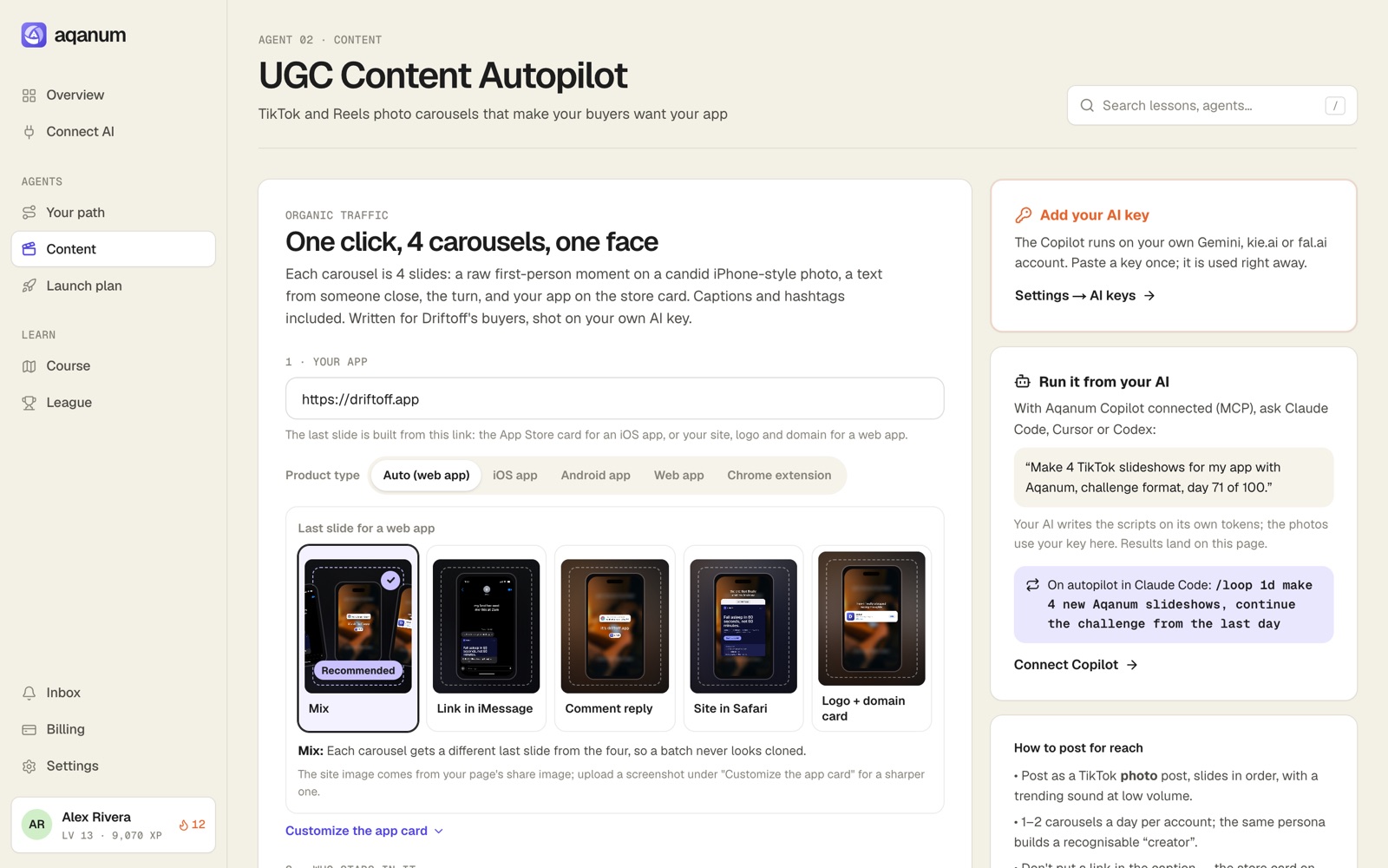Click the Course book icon
The width and height of the screenshot is (1388, 868).
tap(29, 366)
